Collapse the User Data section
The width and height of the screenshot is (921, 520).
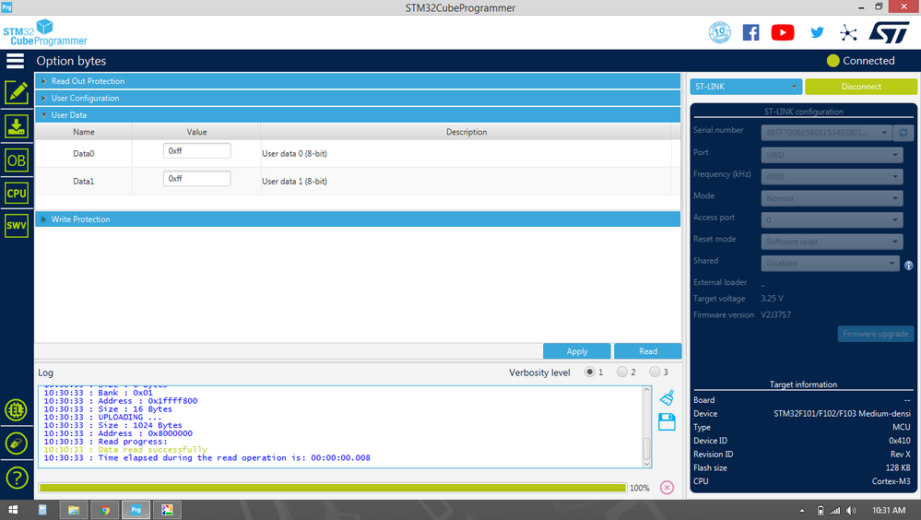pos(358,115)
